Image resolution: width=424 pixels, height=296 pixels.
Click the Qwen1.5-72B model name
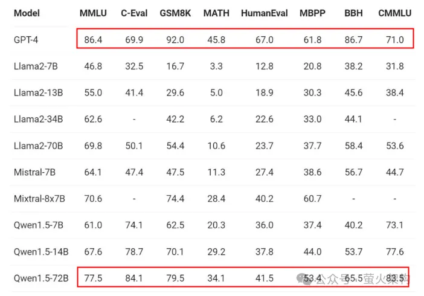pos(41,278)
